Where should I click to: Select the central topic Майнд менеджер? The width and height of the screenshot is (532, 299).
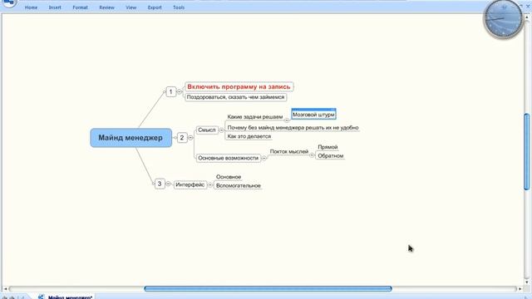(x=131, y=138)
